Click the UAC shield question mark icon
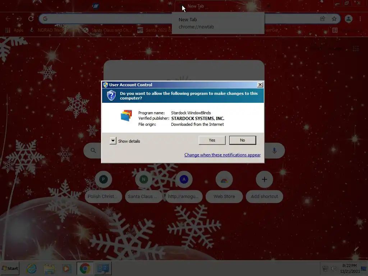The image size is (368, 276). point(111,96)
